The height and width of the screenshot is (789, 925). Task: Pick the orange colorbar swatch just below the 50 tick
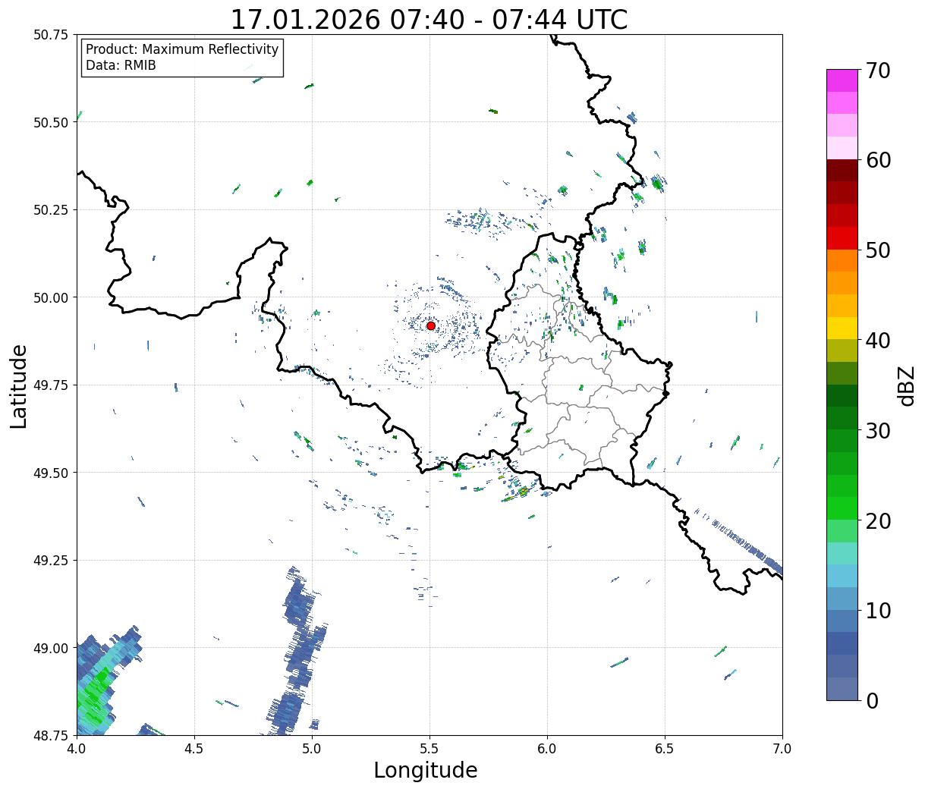[x=842, y=260]
